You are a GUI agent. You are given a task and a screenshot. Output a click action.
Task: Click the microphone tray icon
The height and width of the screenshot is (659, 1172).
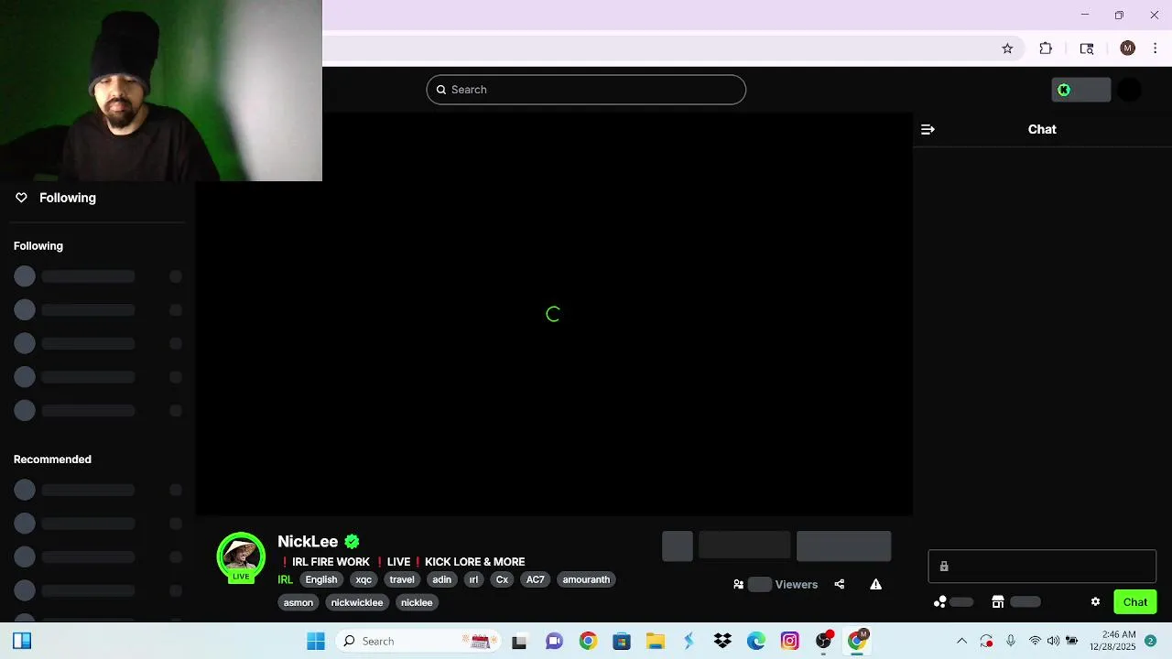(1011, 641)
